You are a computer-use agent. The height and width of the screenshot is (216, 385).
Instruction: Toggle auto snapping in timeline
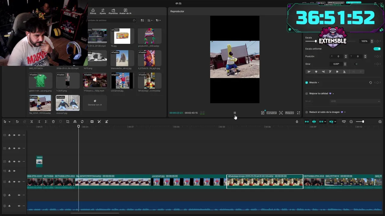(314, 121)
